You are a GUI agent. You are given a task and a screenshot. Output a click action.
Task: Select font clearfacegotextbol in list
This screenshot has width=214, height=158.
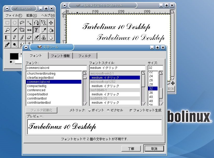point(54,78)
